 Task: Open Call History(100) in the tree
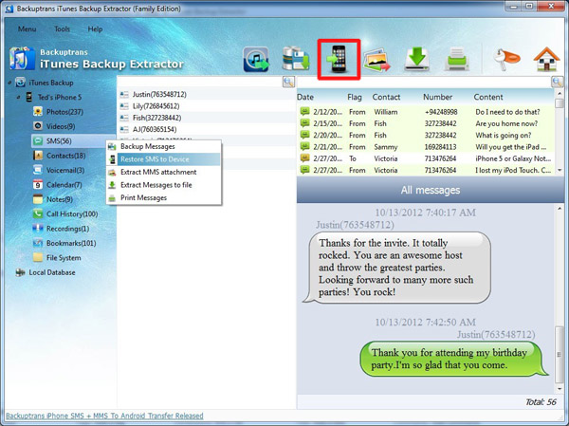[65, 213]
